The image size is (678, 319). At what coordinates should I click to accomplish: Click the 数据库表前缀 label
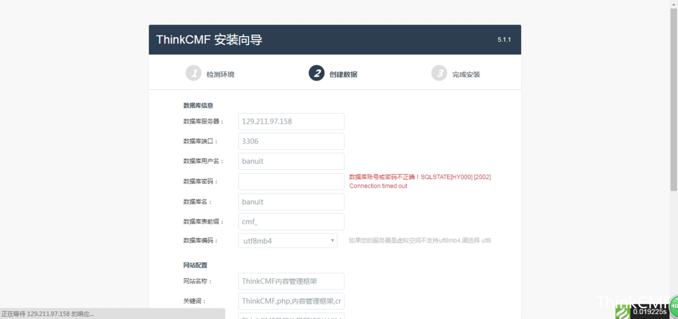click(x=203, y=222)
